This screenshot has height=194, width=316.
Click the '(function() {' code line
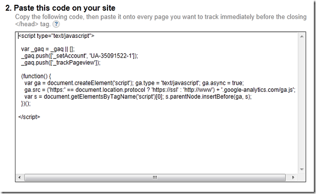point(36,76)
